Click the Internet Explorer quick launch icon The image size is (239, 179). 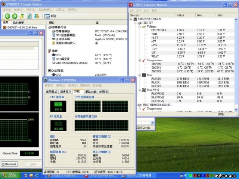(x=37, y=176)
